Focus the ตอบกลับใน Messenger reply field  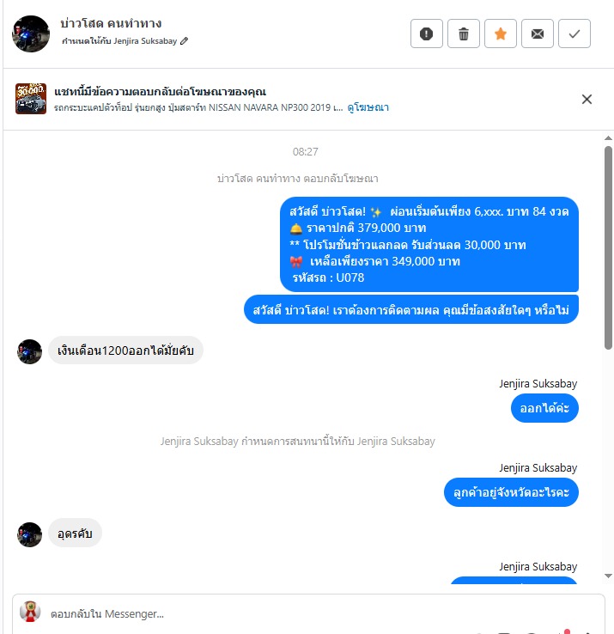click(308, 613)
